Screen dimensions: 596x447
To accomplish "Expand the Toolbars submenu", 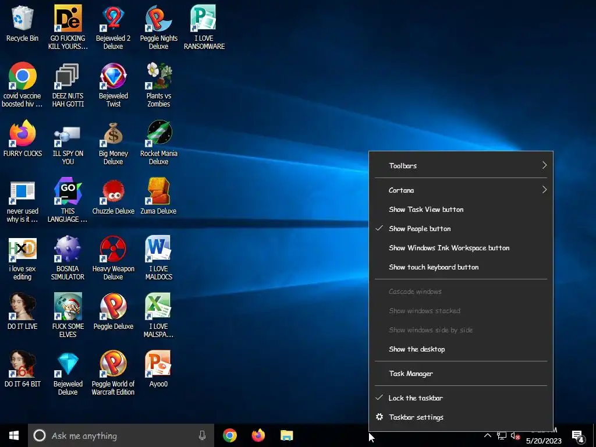I will [461, 165].
